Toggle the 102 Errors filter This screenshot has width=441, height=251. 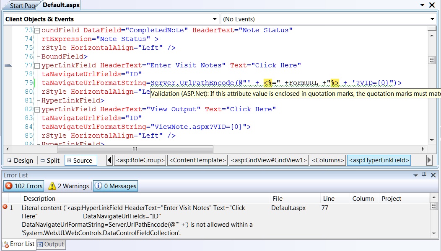[x=23, y=186]
